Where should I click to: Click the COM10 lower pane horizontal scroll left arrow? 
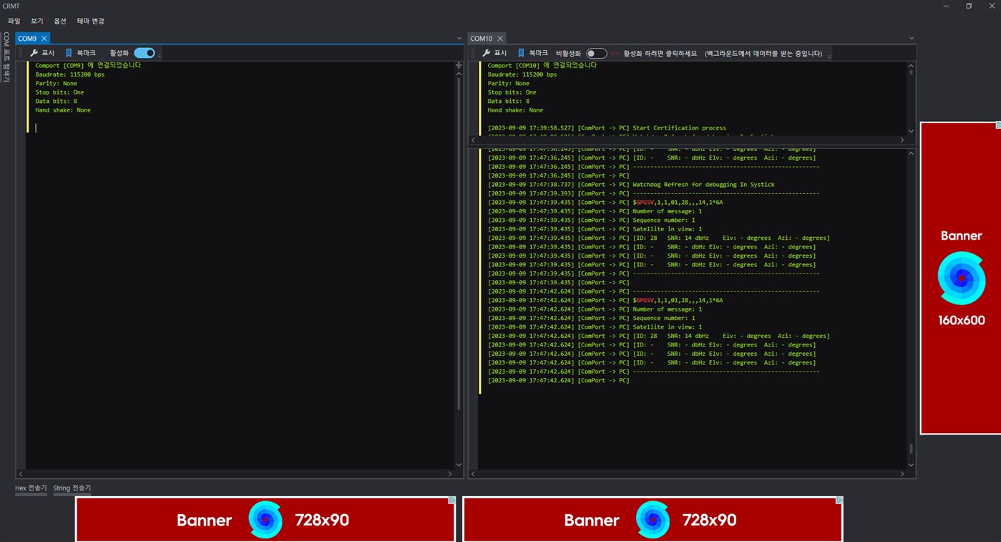coord(472,474)
